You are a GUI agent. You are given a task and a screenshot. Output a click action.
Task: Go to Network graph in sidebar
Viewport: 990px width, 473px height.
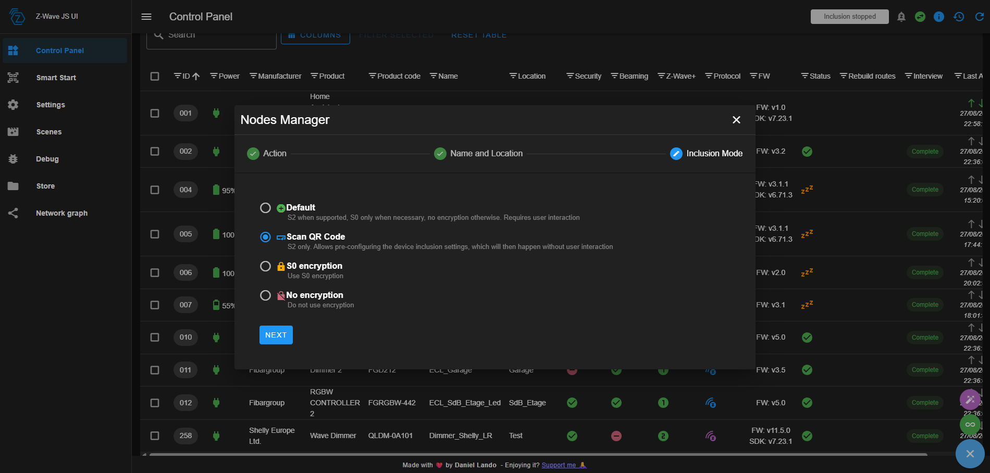(x=61, y=213)
